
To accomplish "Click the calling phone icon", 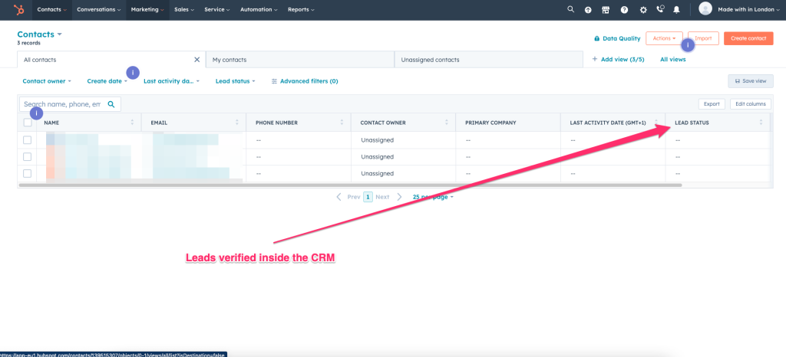I will pyautogui.click(x=659, y=9).
